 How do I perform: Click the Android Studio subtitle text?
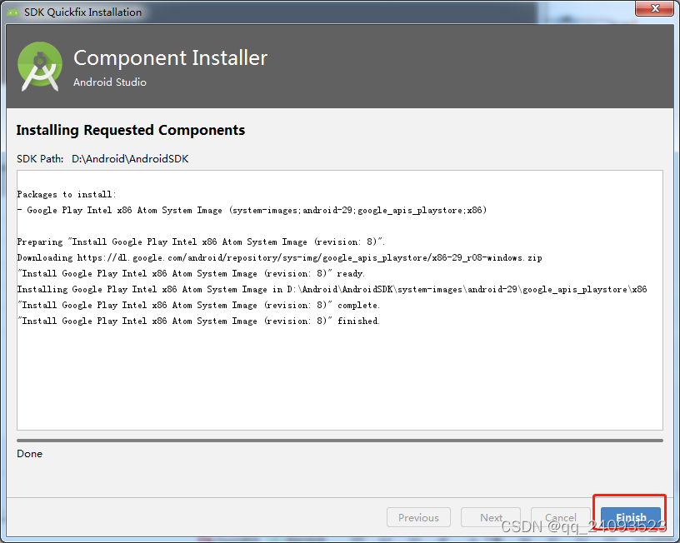[109, 82]
